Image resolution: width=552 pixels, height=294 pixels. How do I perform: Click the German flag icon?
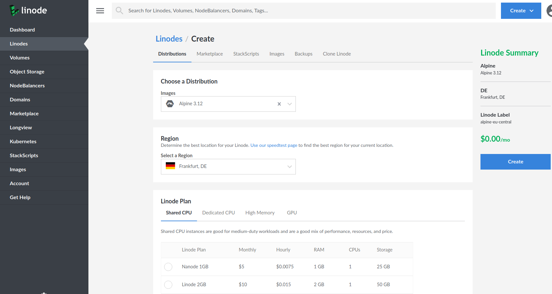point(170,166)
